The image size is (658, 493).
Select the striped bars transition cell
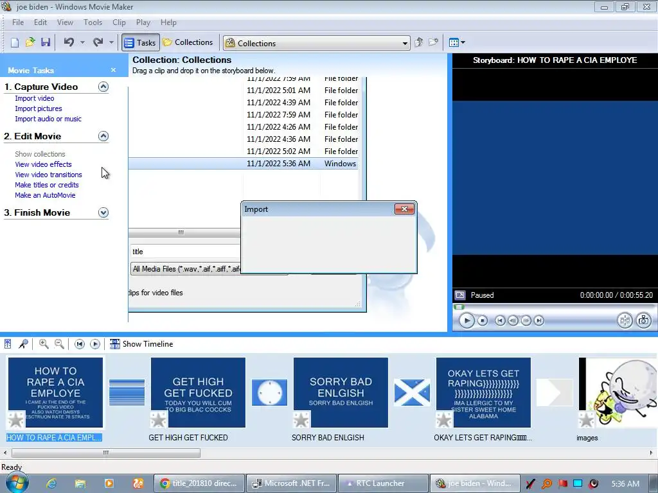127,392
